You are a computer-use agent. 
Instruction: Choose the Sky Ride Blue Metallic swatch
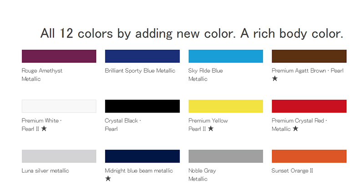coord(226,56)
